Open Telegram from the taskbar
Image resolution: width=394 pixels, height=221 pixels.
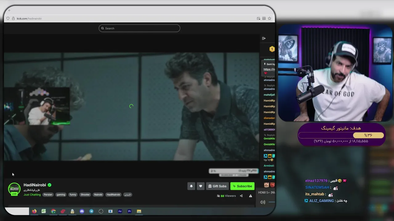tap(91, 211)
